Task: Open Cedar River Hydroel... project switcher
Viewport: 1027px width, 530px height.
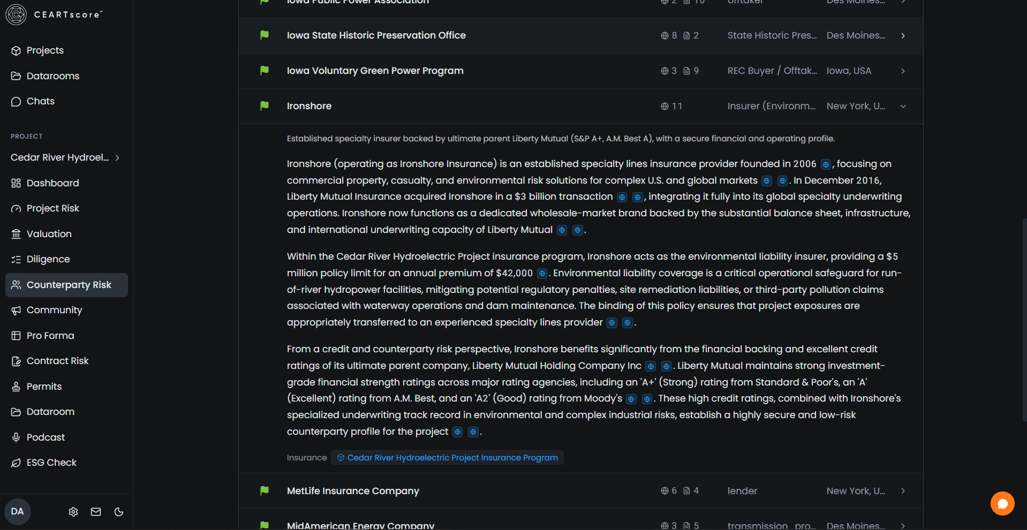Action: pyautogui.click(x=65, y=157)
